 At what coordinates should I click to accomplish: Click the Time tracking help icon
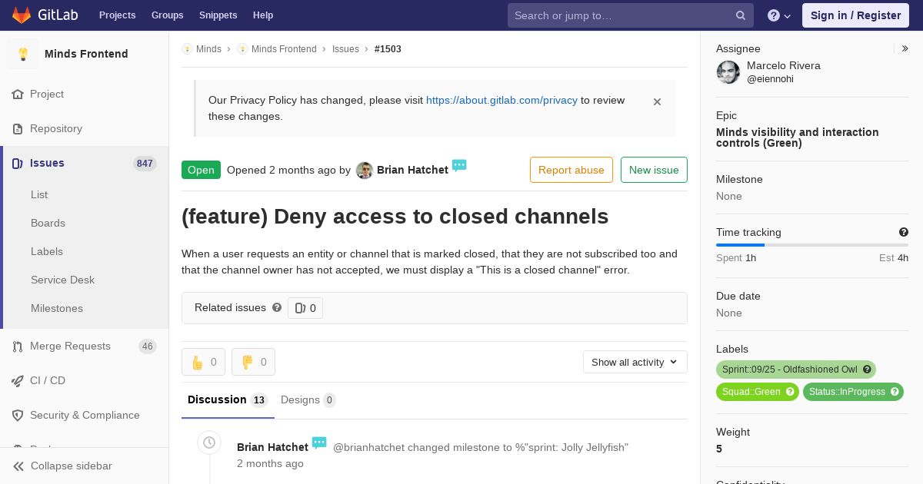(x=904, y=232)
